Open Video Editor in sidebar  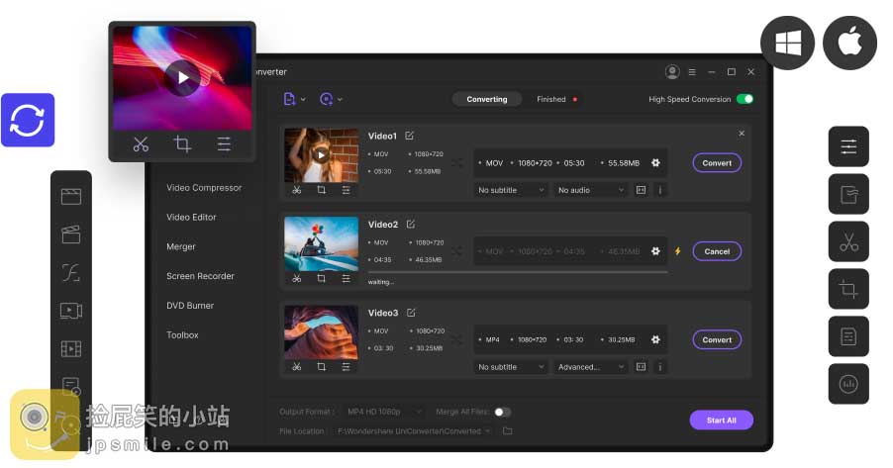pos(191,217)
